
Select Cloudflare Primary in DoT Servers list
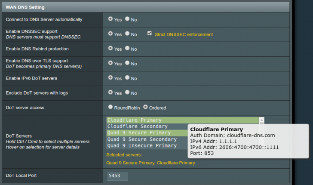tap(183, 120)
